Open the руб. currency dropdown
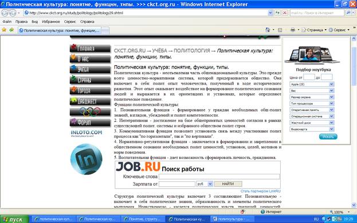Screen dimensions: 357x223 coord(205,184)
